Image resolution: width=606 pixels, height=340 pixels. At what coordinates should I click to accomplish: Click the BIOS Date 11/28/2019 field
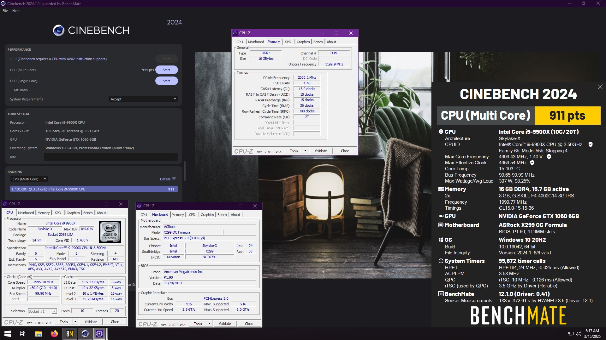pos(209,283)
